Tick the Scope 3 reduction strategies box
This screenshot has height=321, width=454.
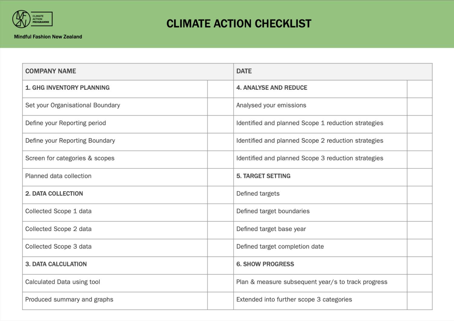[x=419, y=159]
